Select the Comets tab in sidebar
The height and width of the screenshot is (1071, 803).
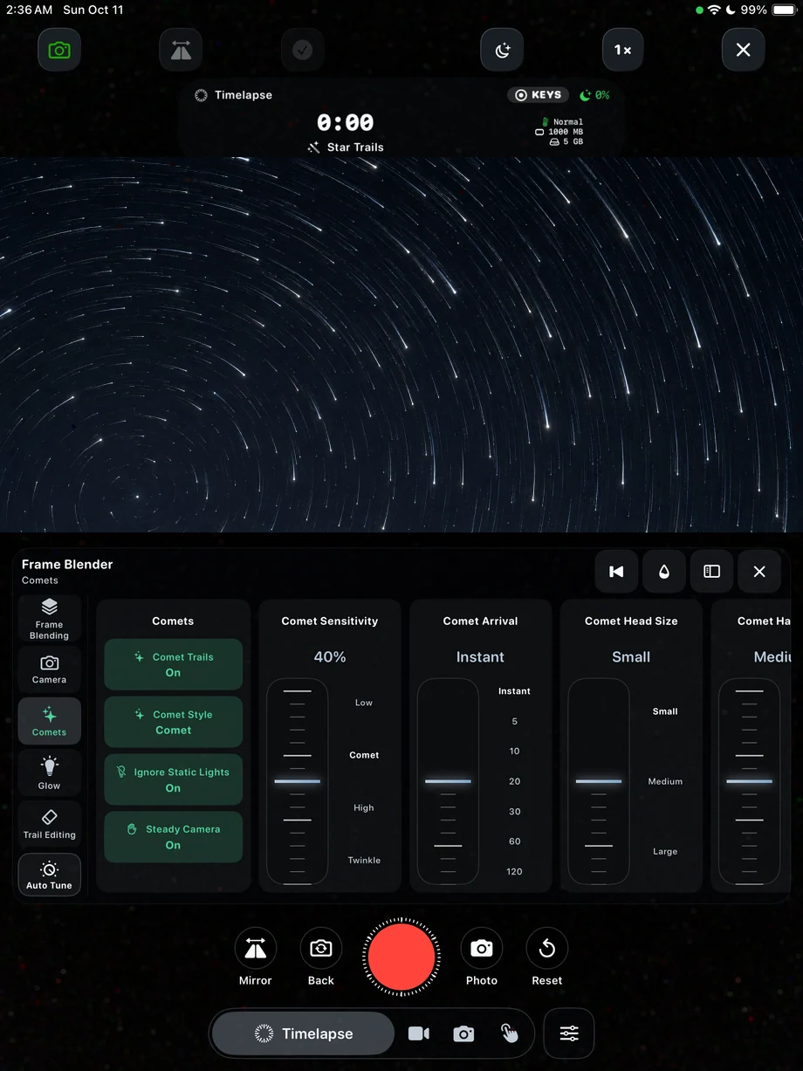click(49, 722)
